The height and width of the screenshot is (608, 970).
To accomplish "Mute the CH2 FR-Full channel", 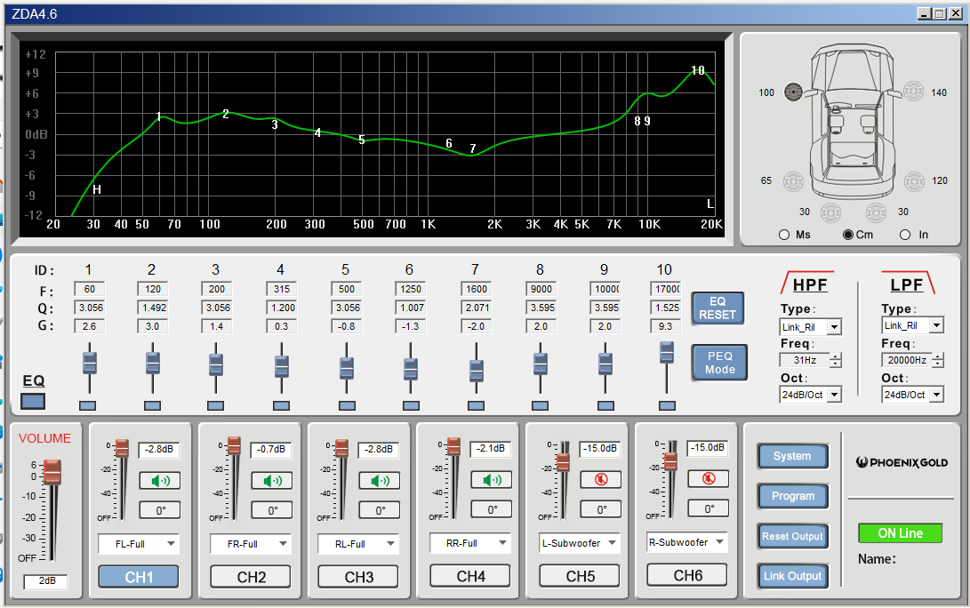I will pos(271,481).
